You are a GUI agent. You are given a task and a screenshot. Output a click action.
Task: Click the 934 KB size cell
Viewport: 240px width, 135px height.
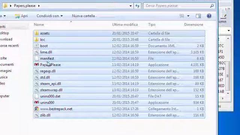pos(198,102)
